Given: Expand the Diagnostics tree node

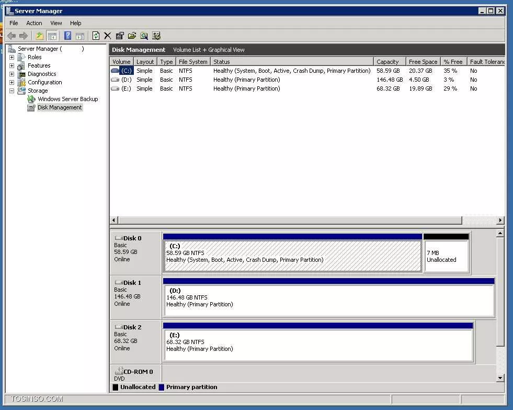Looking at the screenshot, I should (x=12, y=74).
